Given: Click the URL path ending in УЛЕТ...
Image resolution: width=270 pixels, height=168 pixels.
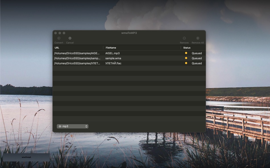Looking at the screenshot, I should coord(77,63).
